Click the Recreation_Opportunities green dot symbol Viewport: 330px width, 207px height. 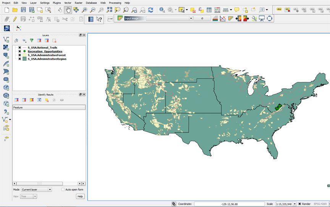(x=24, y=51)
